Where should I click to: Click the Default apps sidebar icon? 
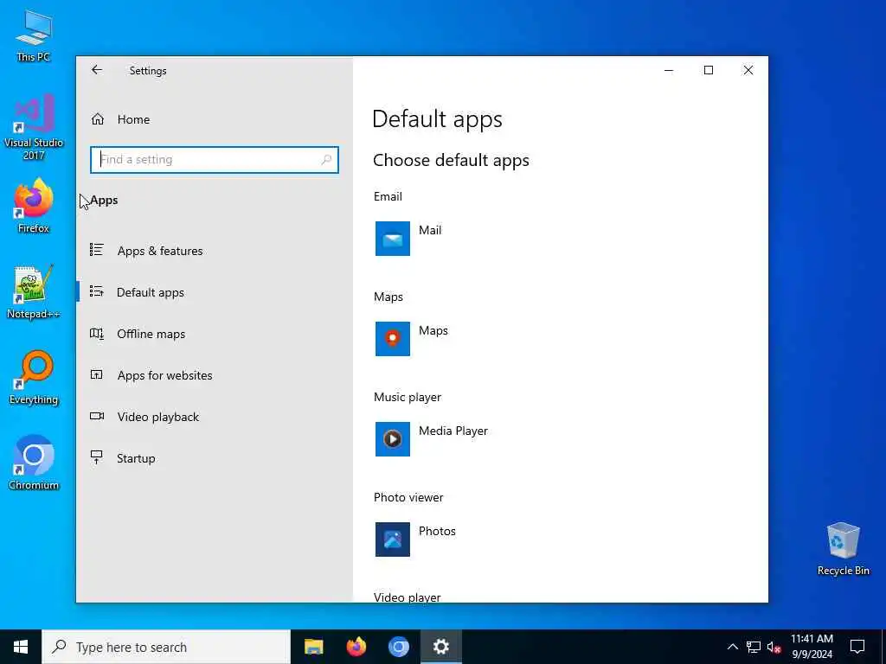97,291
